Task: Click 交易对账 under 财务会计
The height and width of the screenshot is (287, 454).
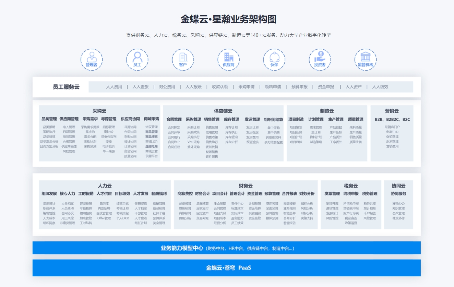Action: tap(202, 218)
